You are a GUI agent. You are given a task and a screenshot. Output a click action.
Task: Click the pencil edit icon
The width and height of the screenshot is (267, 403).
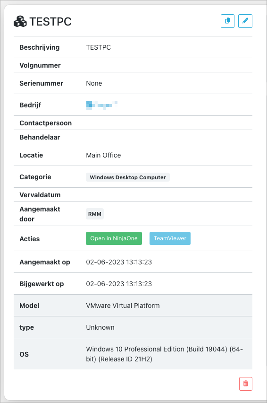(245, 21)
